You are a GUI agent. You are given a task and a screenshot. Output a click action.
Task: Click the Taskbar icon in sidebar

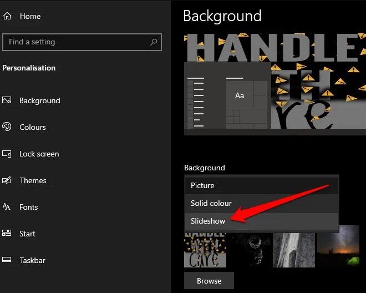(7, 260)
